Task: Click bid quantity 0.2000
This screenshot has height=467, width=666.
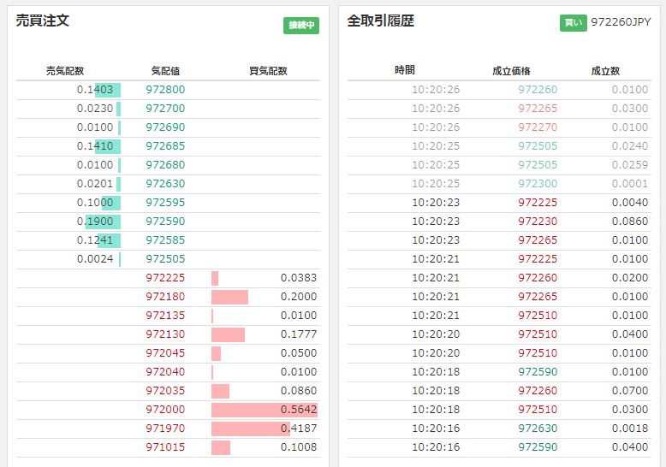Action: click(299, 297)
